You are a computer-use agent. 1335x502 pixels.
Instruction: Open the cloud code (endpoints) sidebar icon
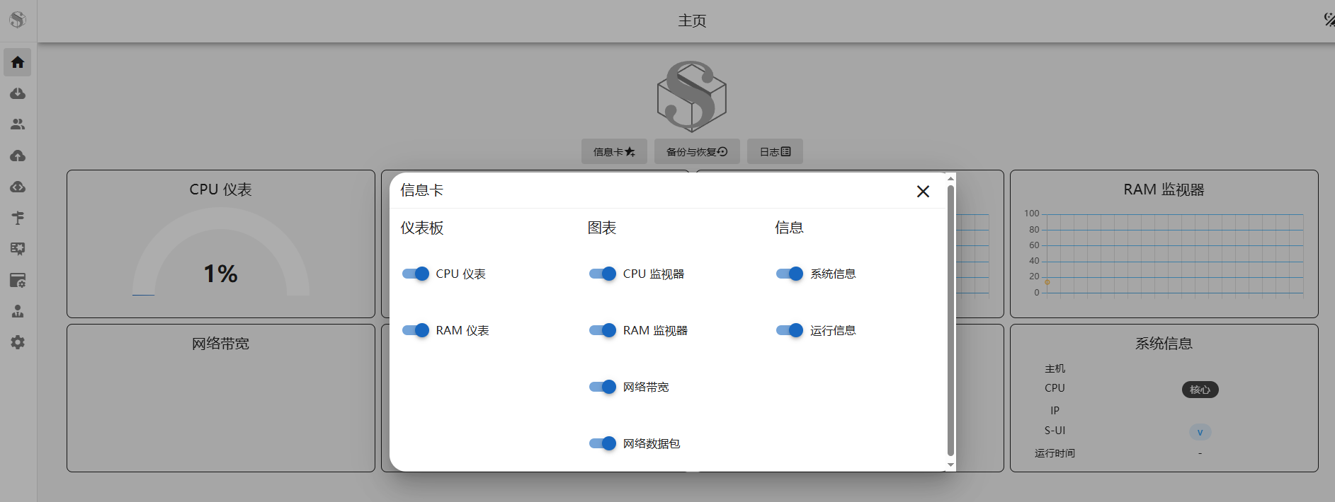coord(18,187)
